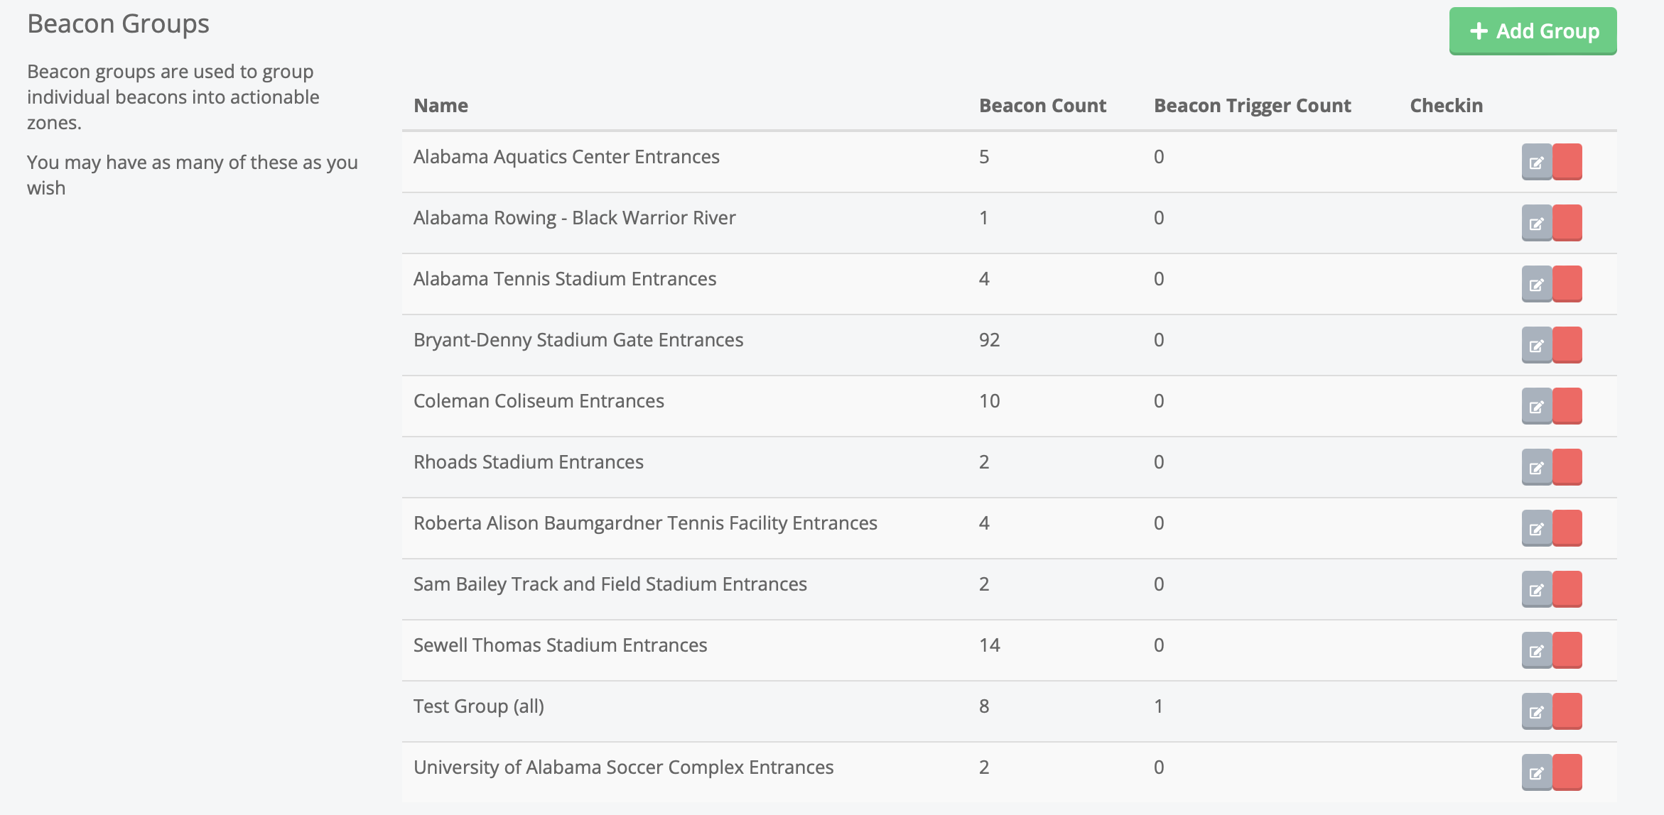1664x815 pixels.
Task: Click the Beacon Trigger Count column header
Action: point(1252,106)
